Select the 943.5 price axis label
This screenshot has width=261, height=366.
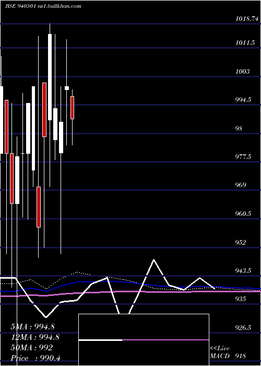243,271
